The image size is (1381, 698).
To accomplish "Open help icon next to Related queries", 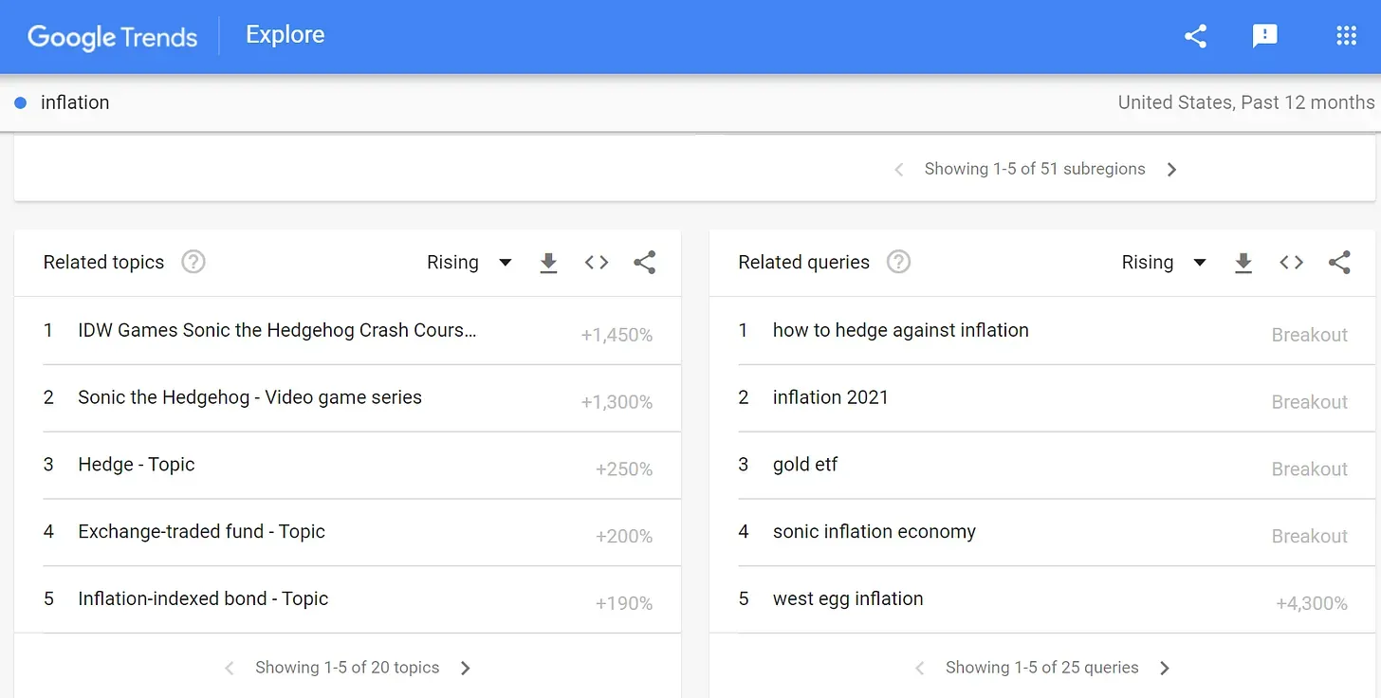I will (x=898, y=262).
